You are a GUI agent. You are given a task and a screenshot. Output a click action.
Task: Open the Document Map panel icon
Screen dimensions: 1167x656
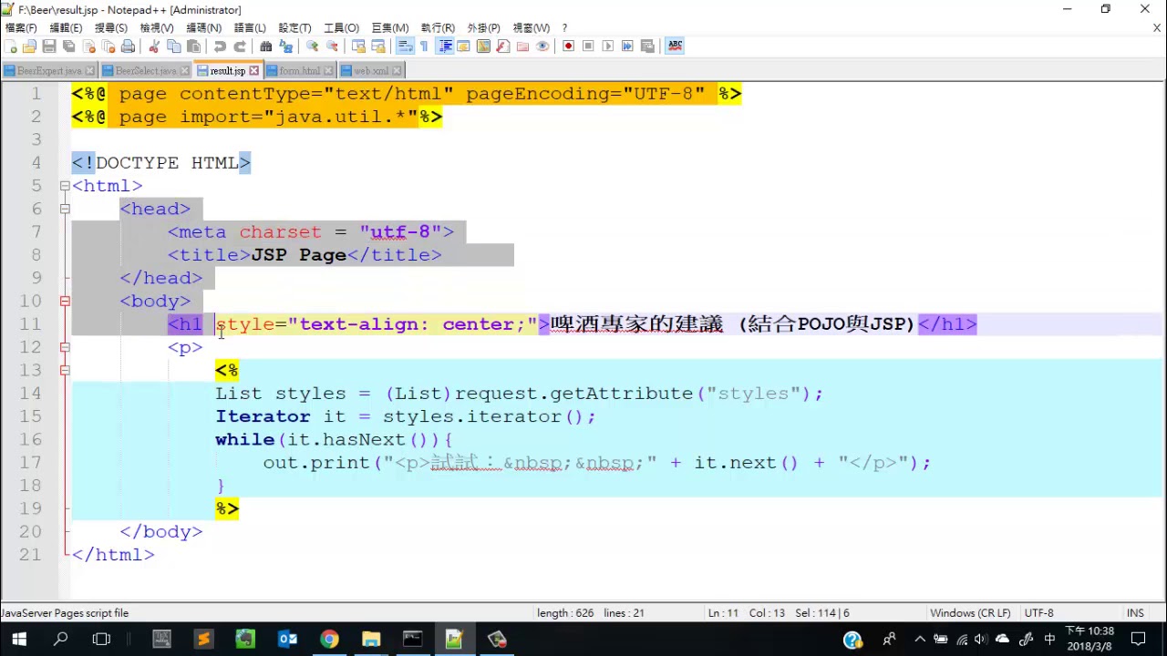click(x=483, y=46)
